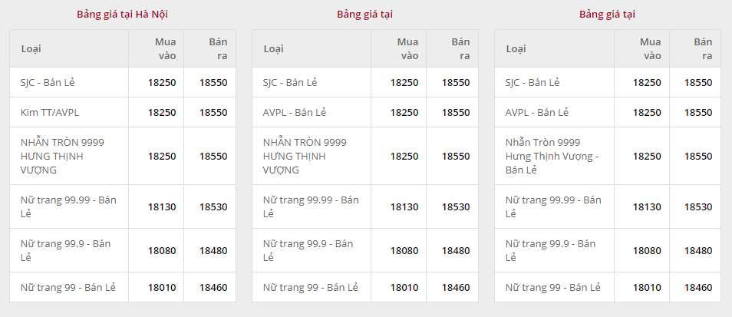The image size is (732, 317).
Task: Click "Nữ trang 99.9 - Bán Lẻ" in middle table
Action: point(308,250)
